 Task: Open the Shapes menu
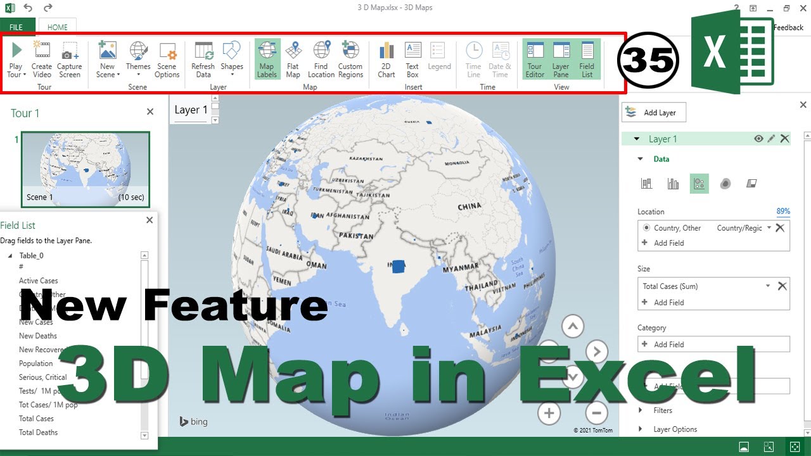pyautogui.click(x=232, y=59)
